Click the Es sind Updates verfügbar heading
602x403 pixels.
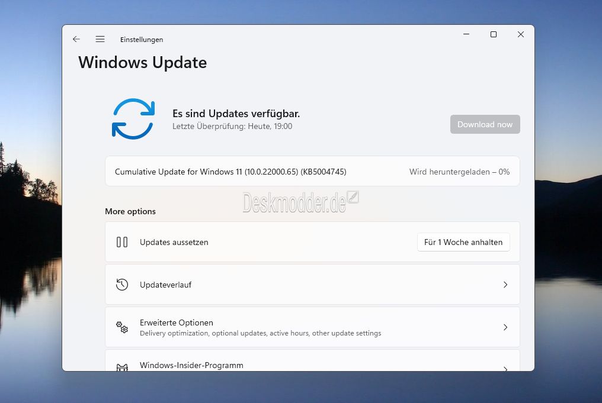click(x=236, y=114)
